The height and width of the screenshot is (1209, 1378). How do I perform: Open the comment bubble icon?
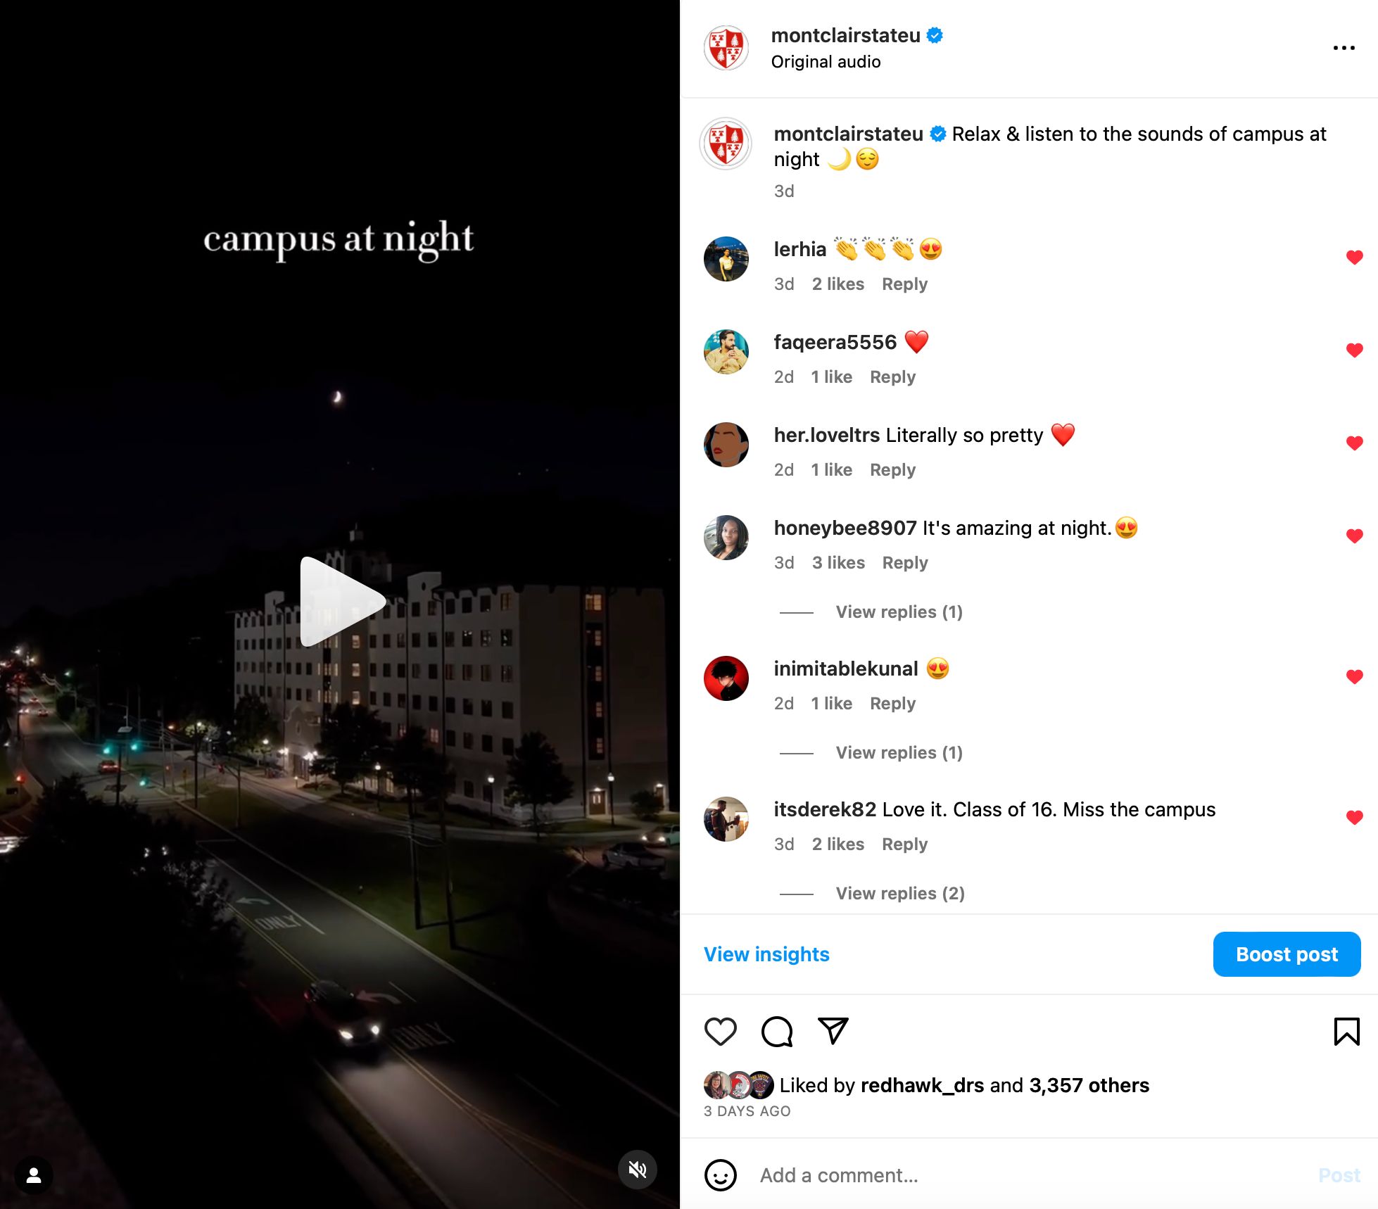777,1032
